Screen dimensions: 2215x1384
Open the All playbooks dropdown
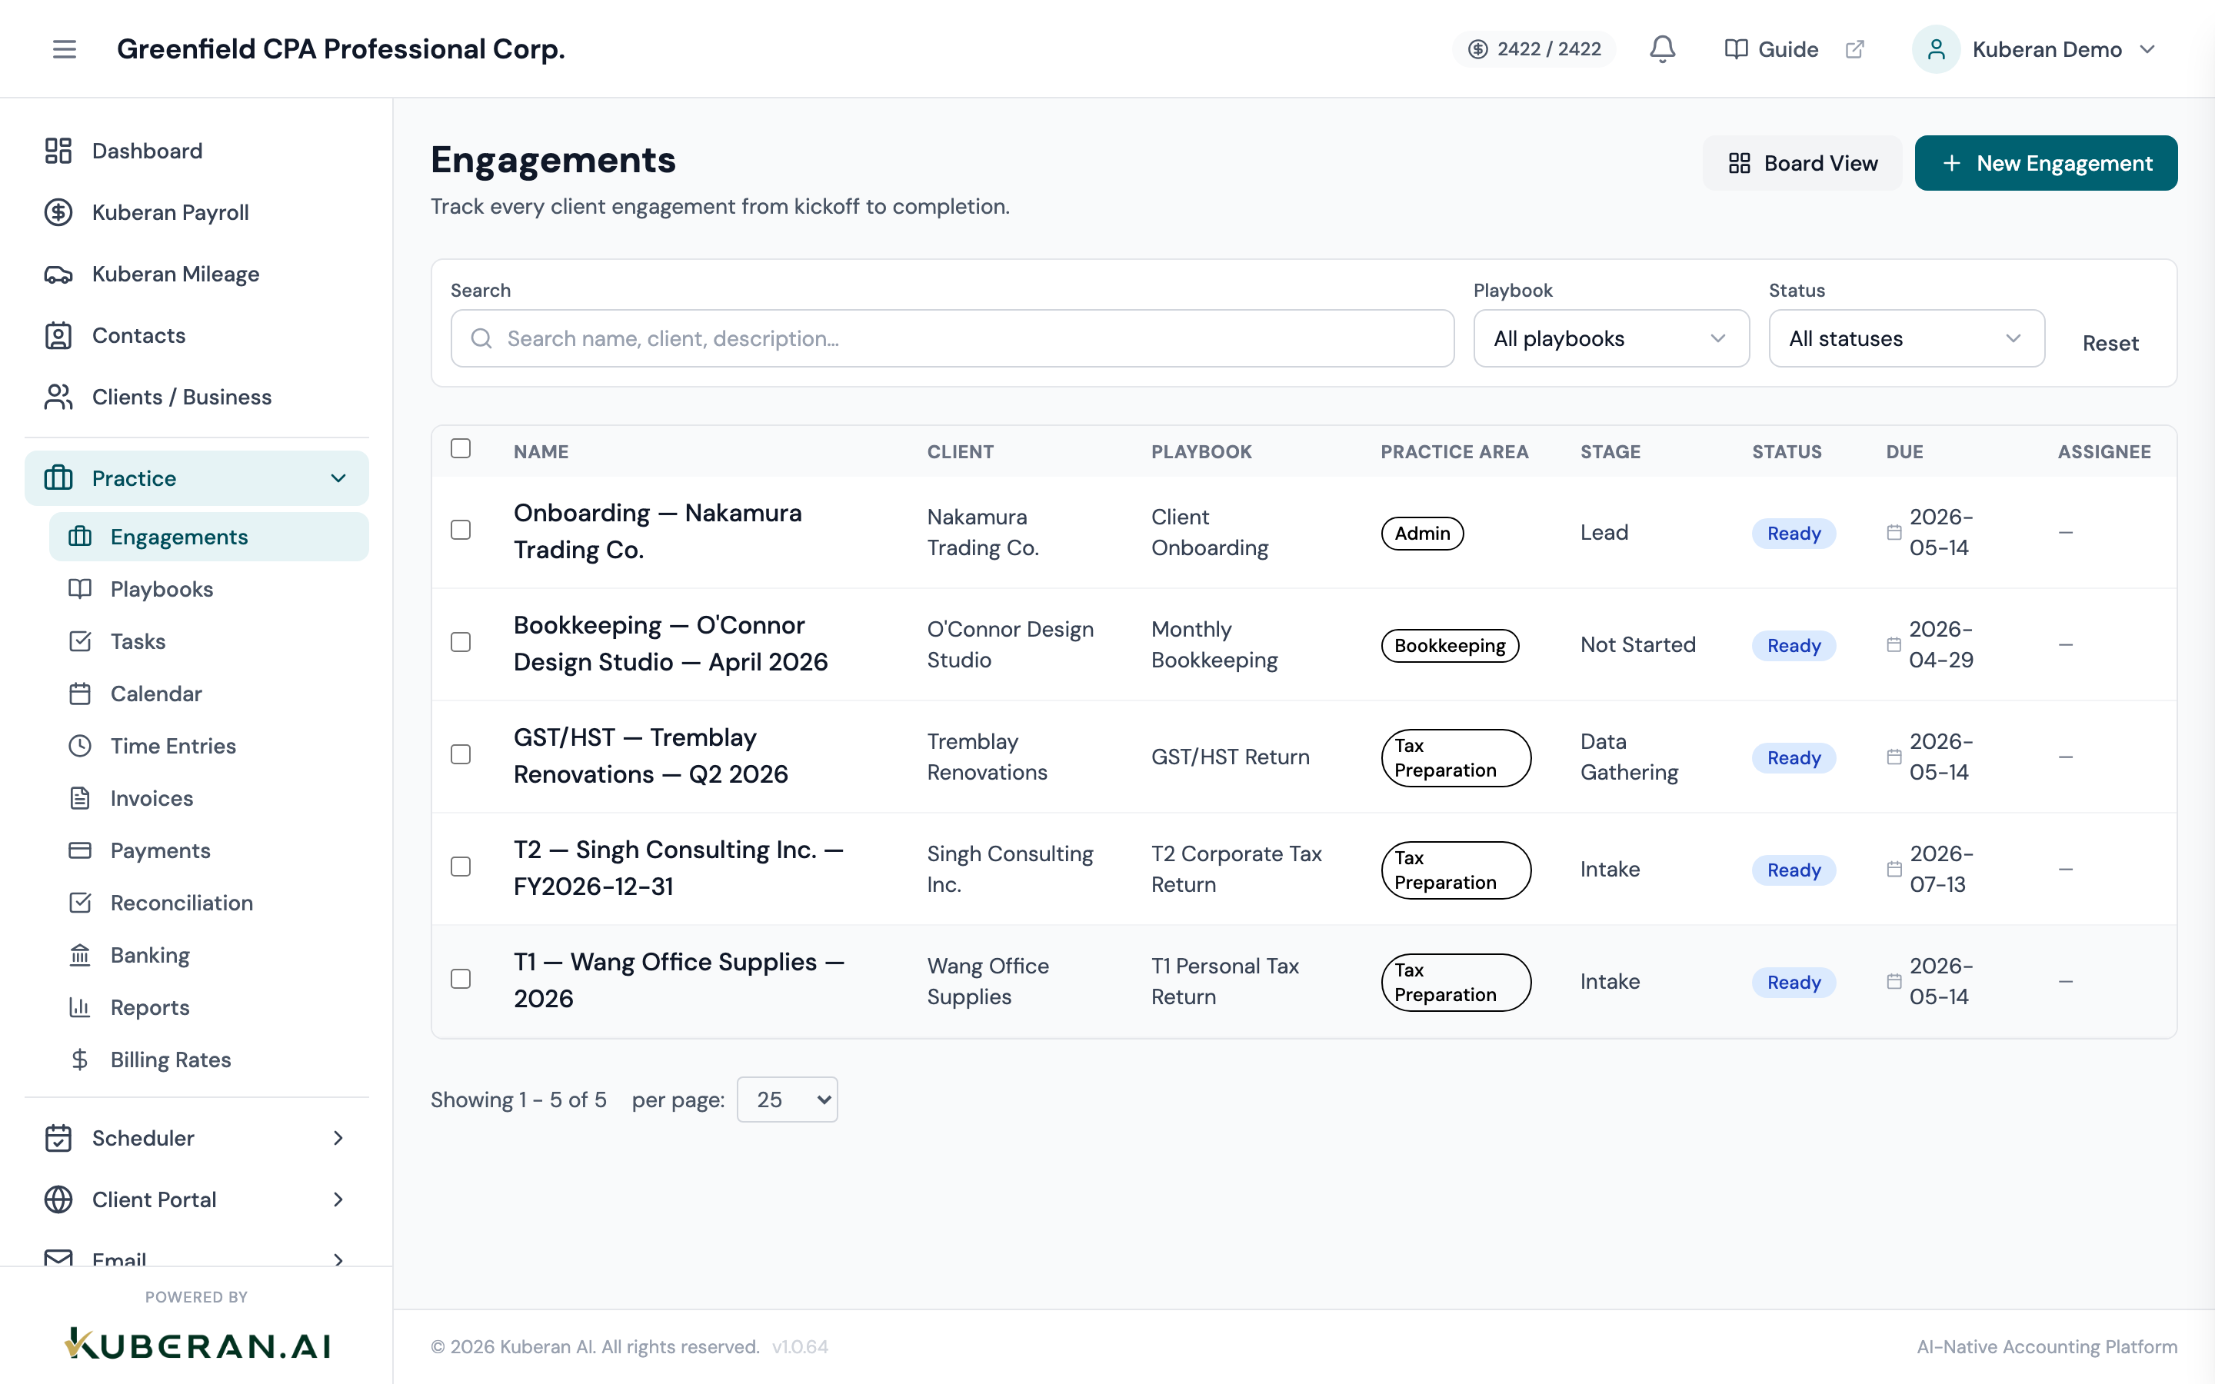(x=1611, y=338)
